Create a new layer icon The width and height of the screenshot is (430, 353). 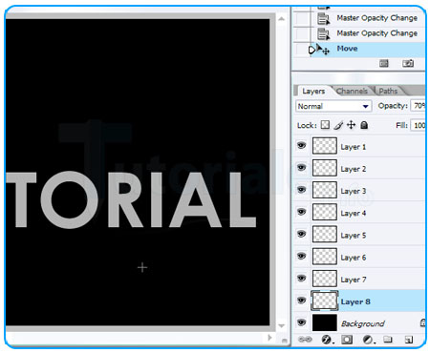[408, 340]
